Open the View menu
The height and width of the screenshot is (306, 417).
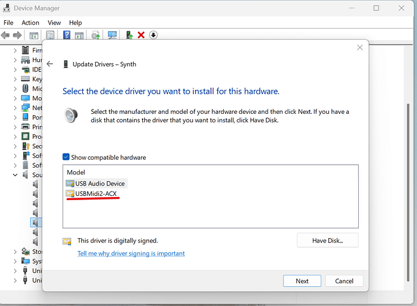[55, 23]
